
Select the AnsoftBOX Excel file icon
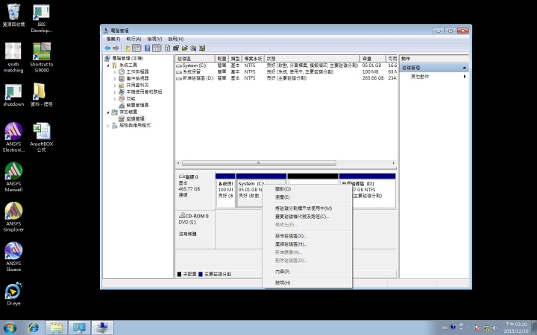(42, 138)
